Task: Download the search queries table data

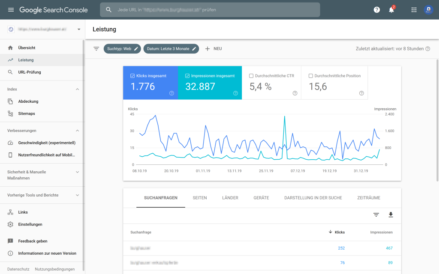Action: [x=391, y=215]
